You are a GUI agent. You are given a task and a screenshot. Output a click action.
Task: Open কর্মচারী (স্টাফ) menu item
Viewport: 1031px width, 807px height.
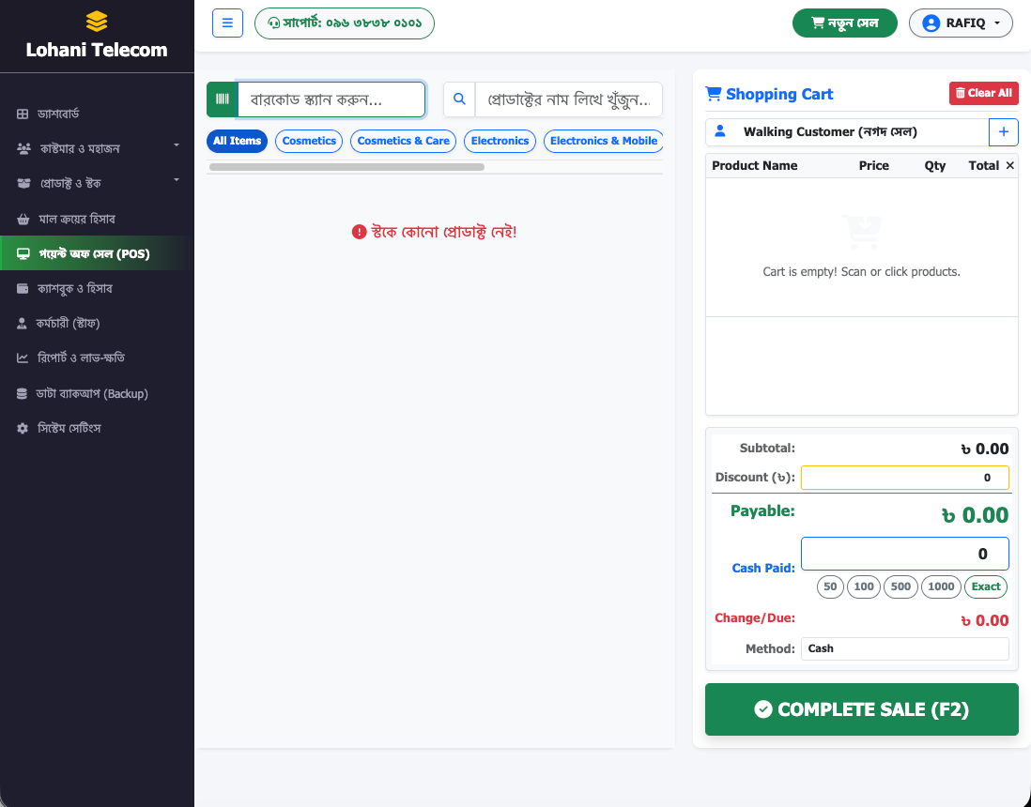(x=98, y=324)
